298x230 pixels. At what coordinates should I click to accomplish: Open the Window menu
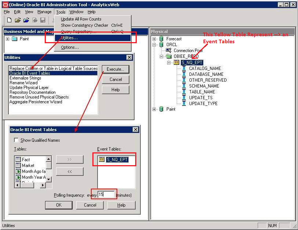pos(76,12)
